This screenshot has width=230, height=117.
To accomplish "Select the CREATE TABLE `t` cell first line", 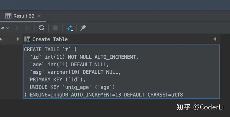I will click(50, 49).
